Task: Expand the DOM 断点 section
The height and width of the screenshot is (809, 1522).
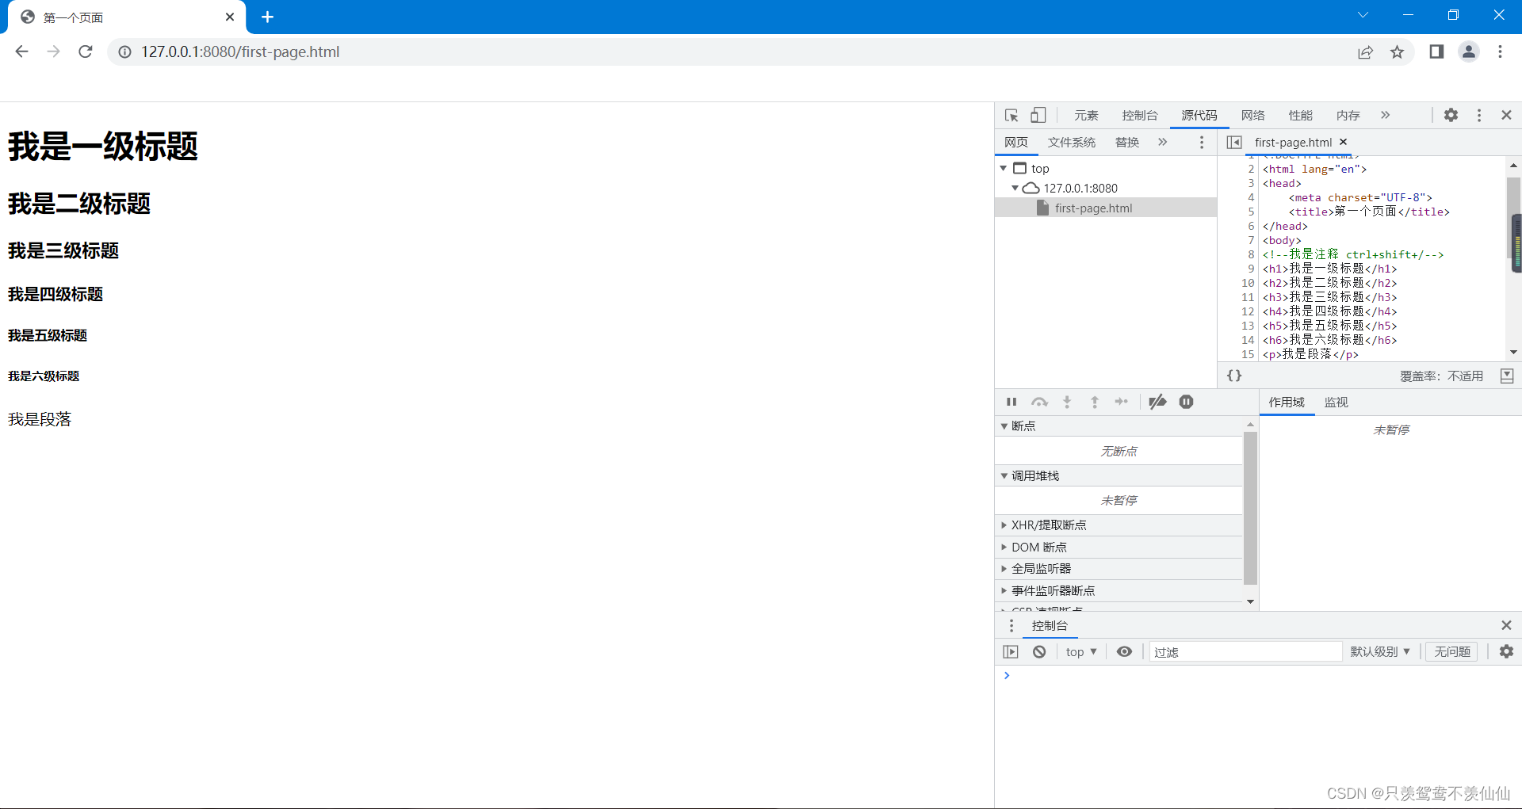Action: (1119, 547)
